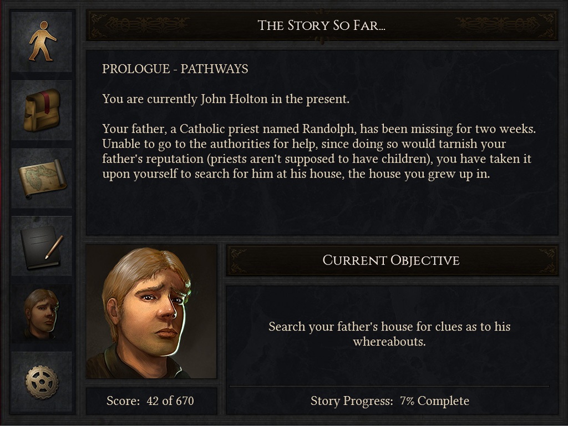Viewport: 568px width, 426px height.
Task: Click the walking figure icon
Action: pos(42,41)
